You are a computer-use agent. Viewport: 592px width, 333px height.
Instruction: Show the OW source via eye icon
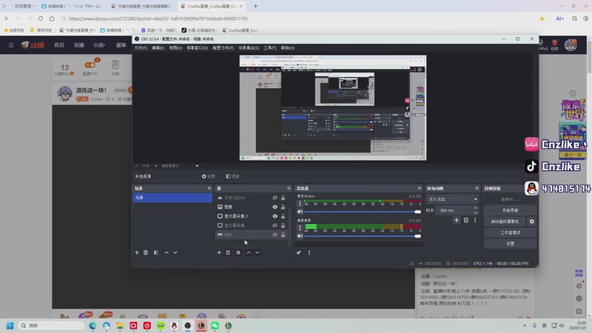click(x=275, y=235)
